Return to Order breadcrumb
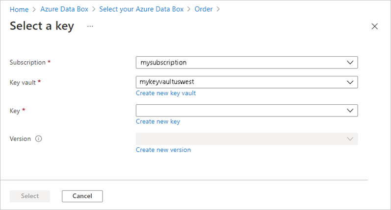391x210 pixels. coord(203,9)
